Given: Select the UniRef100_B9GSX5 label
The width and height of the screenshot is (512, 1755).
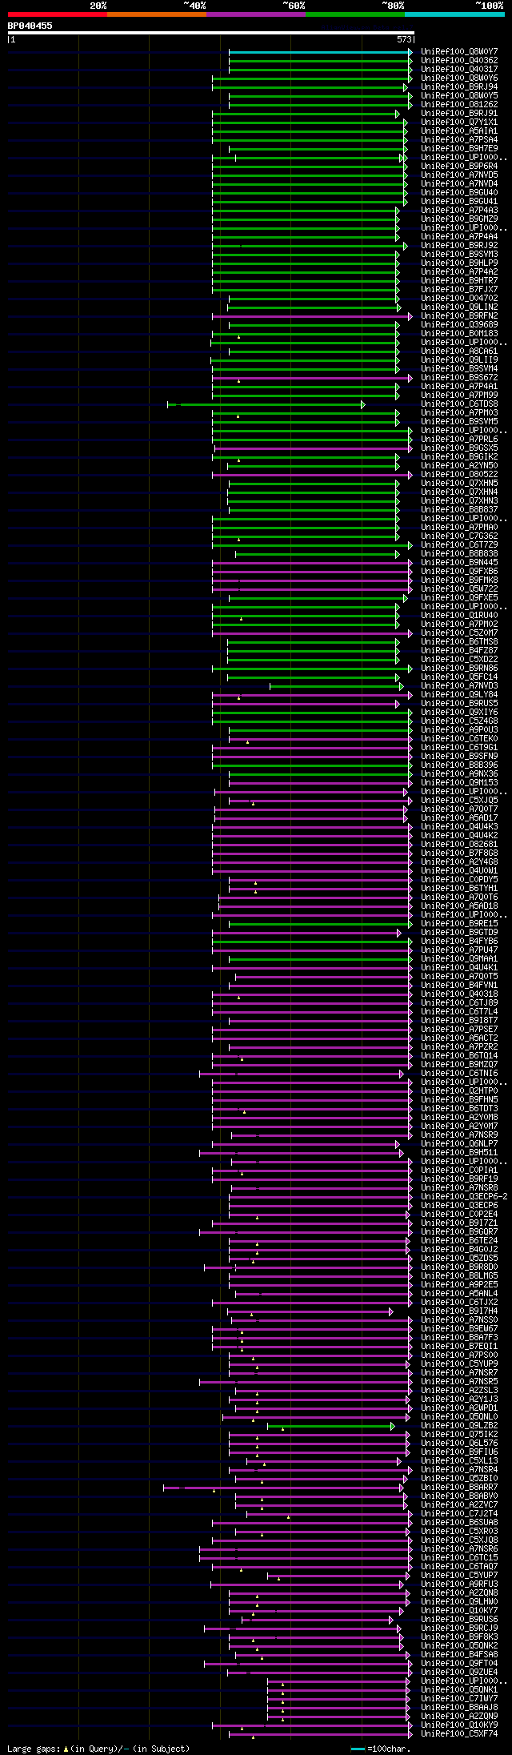Looking at the screenshot, I should (x=459, y=448).
